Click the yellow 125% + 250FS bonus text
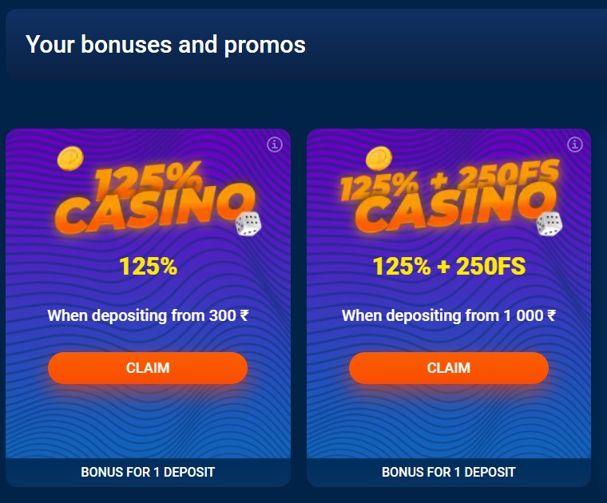This screenshot has height=503, width=607. coord(449,266)
